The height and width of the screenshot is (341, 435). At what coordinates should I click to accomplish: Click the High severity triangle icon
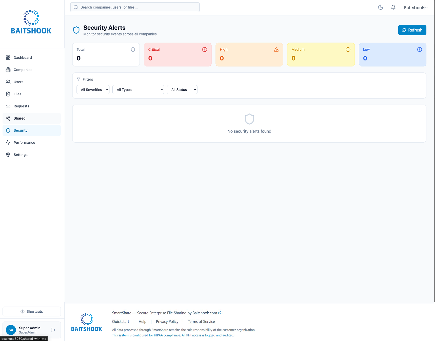(276, 50)
